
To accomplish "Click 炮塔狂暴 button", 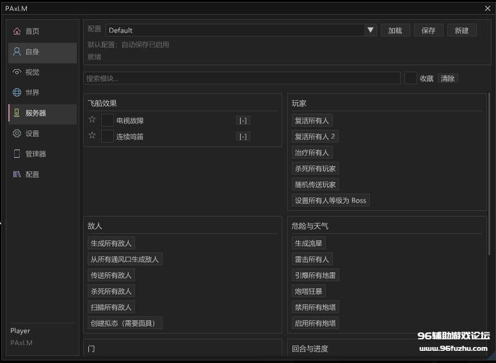I will (x=308, y=291).
